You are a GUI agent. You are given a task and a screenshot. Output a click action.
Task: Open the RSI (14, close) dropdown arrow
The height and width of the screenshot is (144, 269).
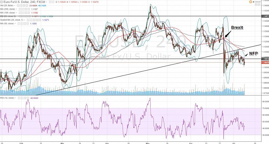(16, 98)
